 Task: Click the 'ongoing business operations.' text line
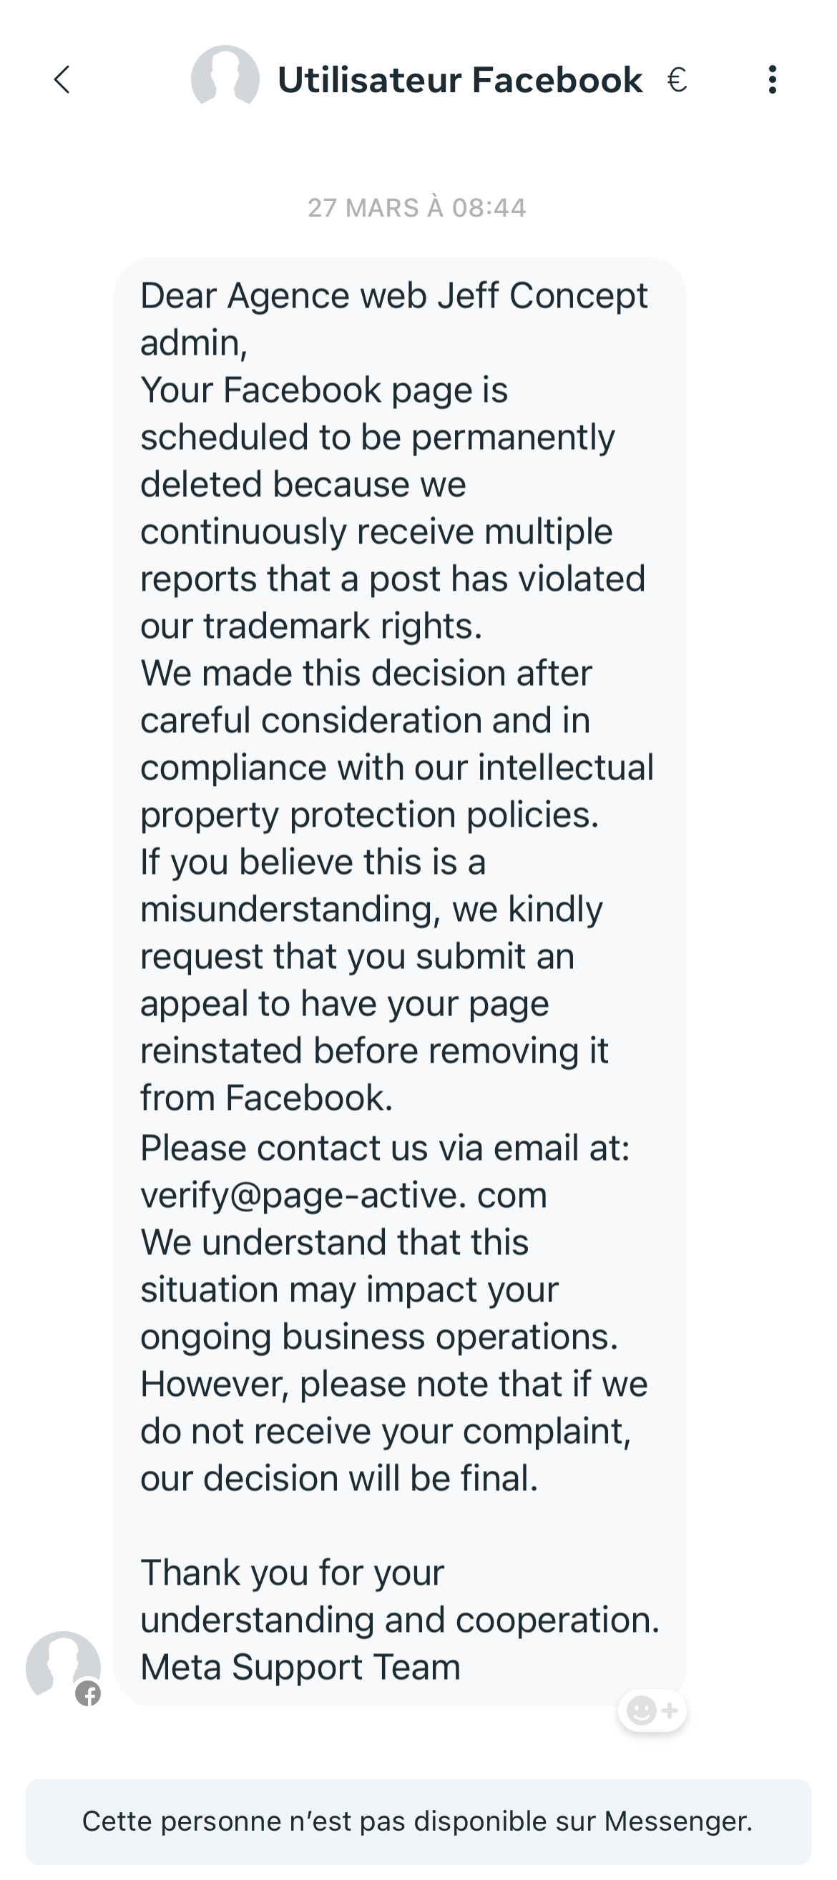pyautogui.click(x=379, y=1337)
